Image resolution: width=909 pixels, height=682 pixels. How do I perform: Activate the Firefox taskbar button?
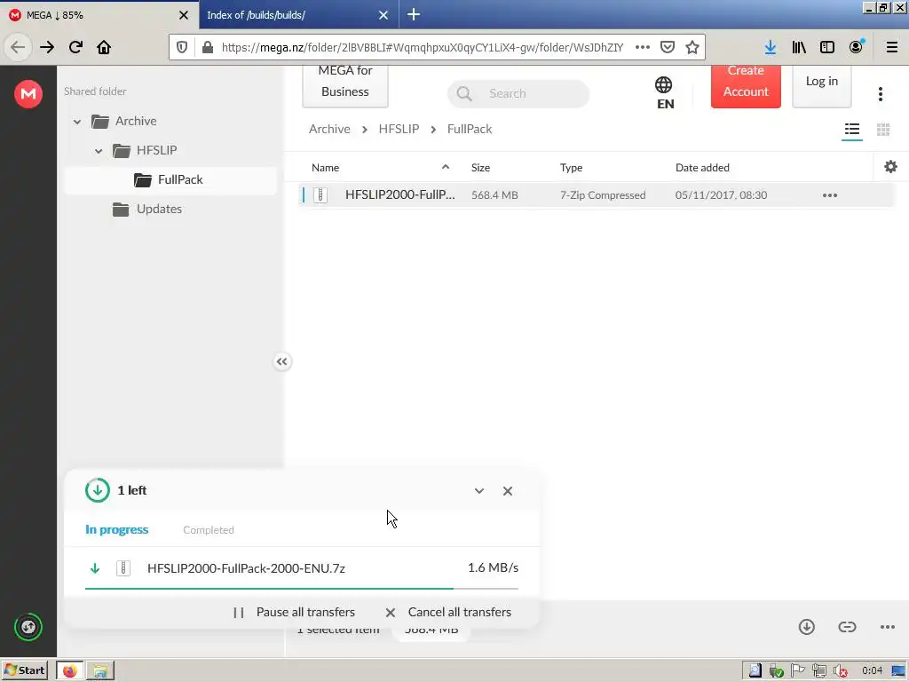click(x=69, y=671)
